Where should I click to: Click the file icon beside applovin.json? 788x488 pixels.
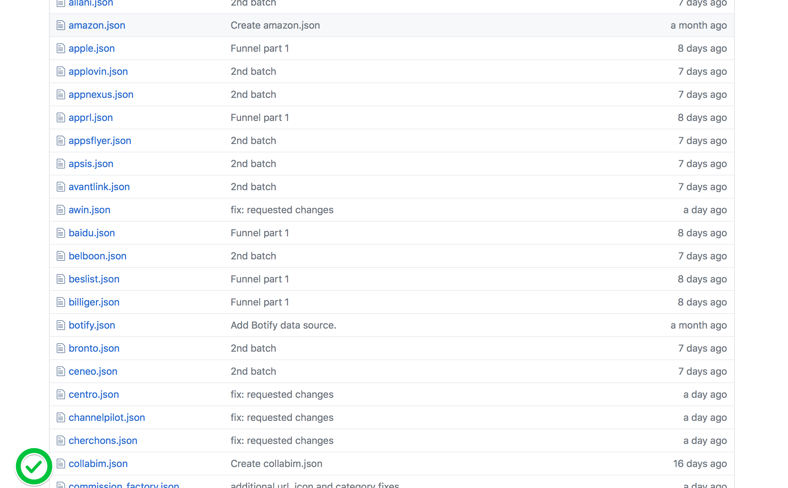(61, 71)
